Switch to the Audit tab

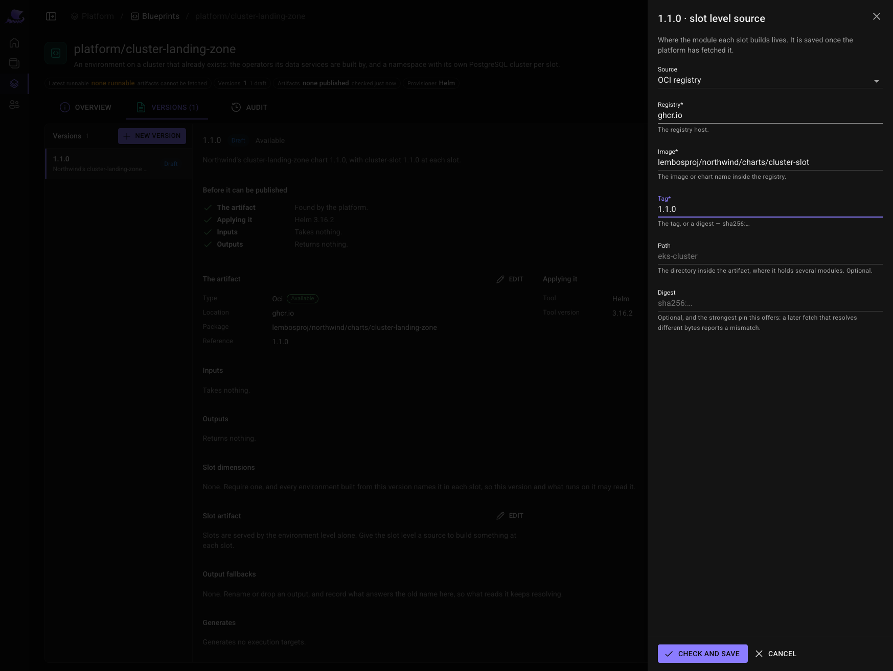point(249,107)
